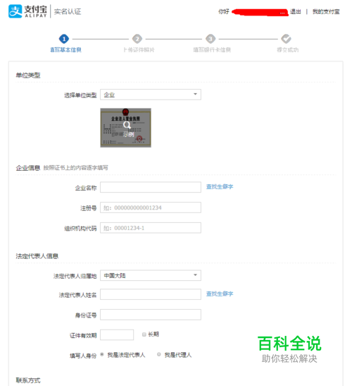352x386 pixels.
Task: Check the 长期 validity checkbox
Action: [144, 334]
